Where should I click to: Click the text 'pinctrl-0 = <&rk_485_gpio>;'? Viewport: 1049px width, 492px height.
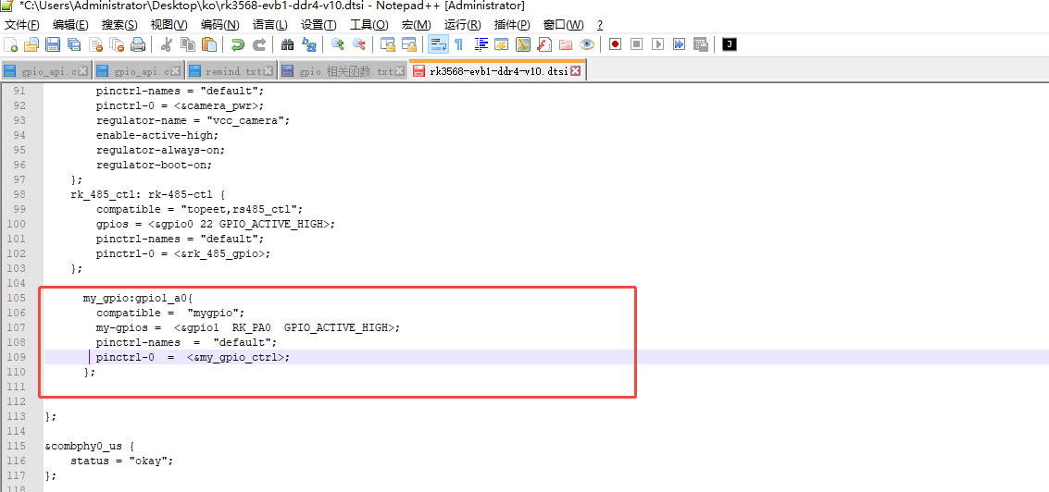[183, 253]
